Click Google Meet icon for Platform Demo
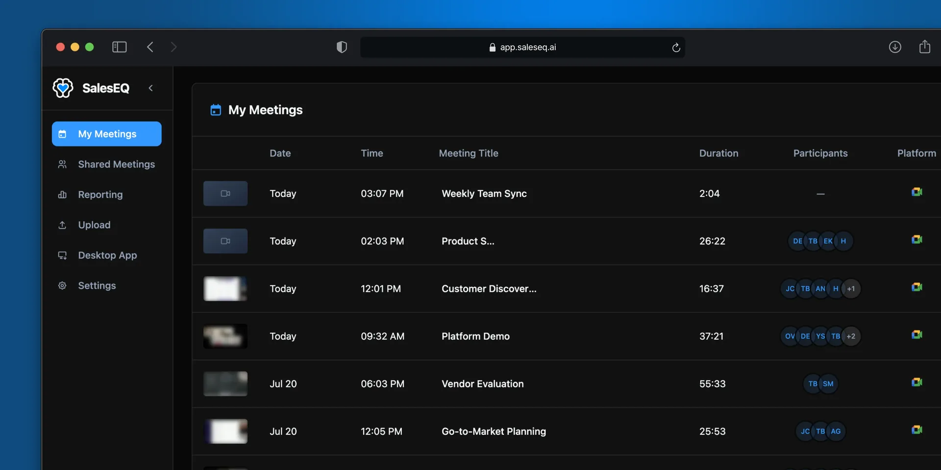 [916, 334]
